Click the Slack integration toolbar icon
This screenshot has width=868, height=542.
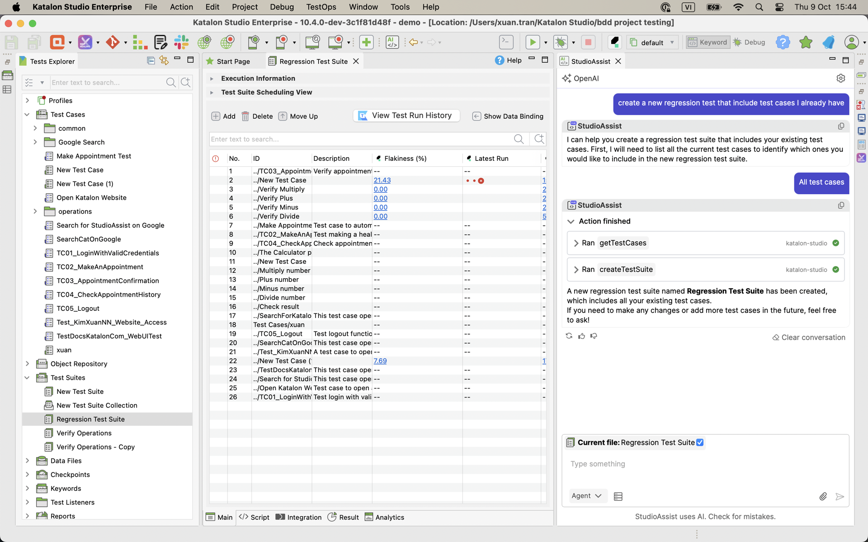[182, 42]
